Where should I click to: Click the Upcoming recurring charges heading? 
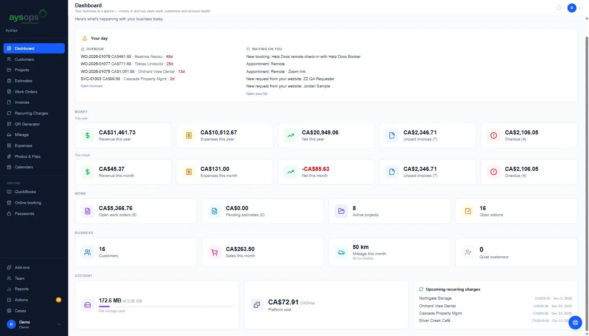(453, 289)
